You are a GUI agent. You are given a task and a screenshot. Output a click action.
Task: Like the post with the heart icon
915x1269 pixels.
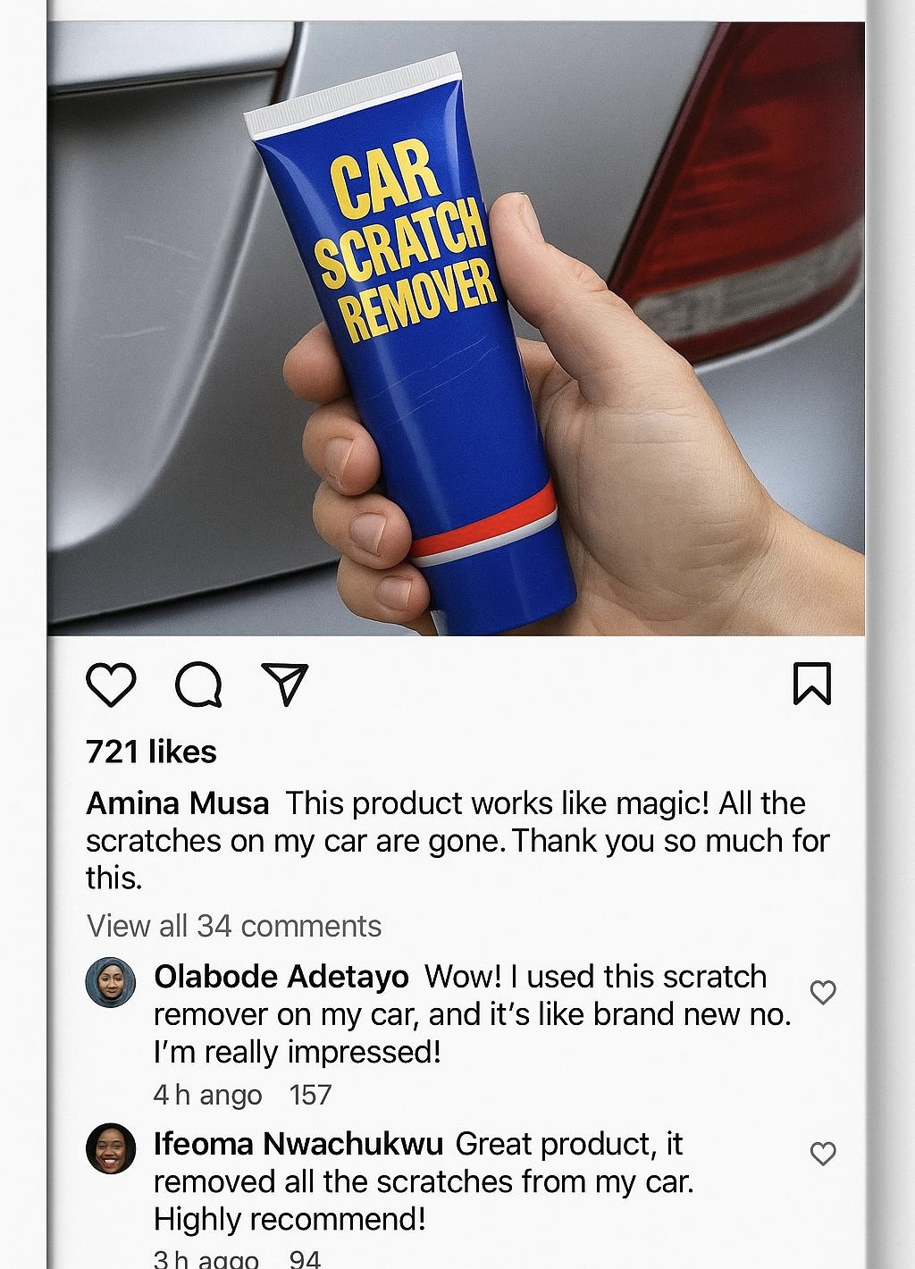pos(111,685)
